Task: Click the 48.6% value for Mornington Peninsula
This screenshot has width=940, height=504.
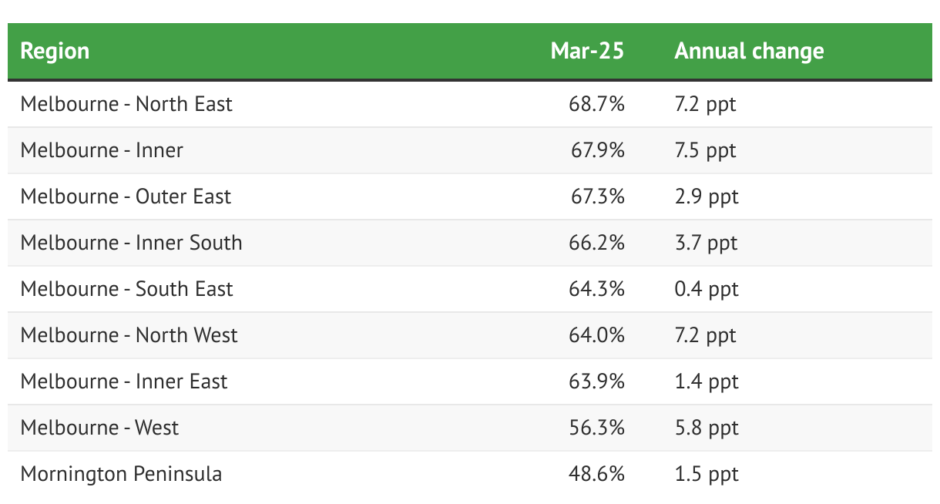Action: point(597,474)
